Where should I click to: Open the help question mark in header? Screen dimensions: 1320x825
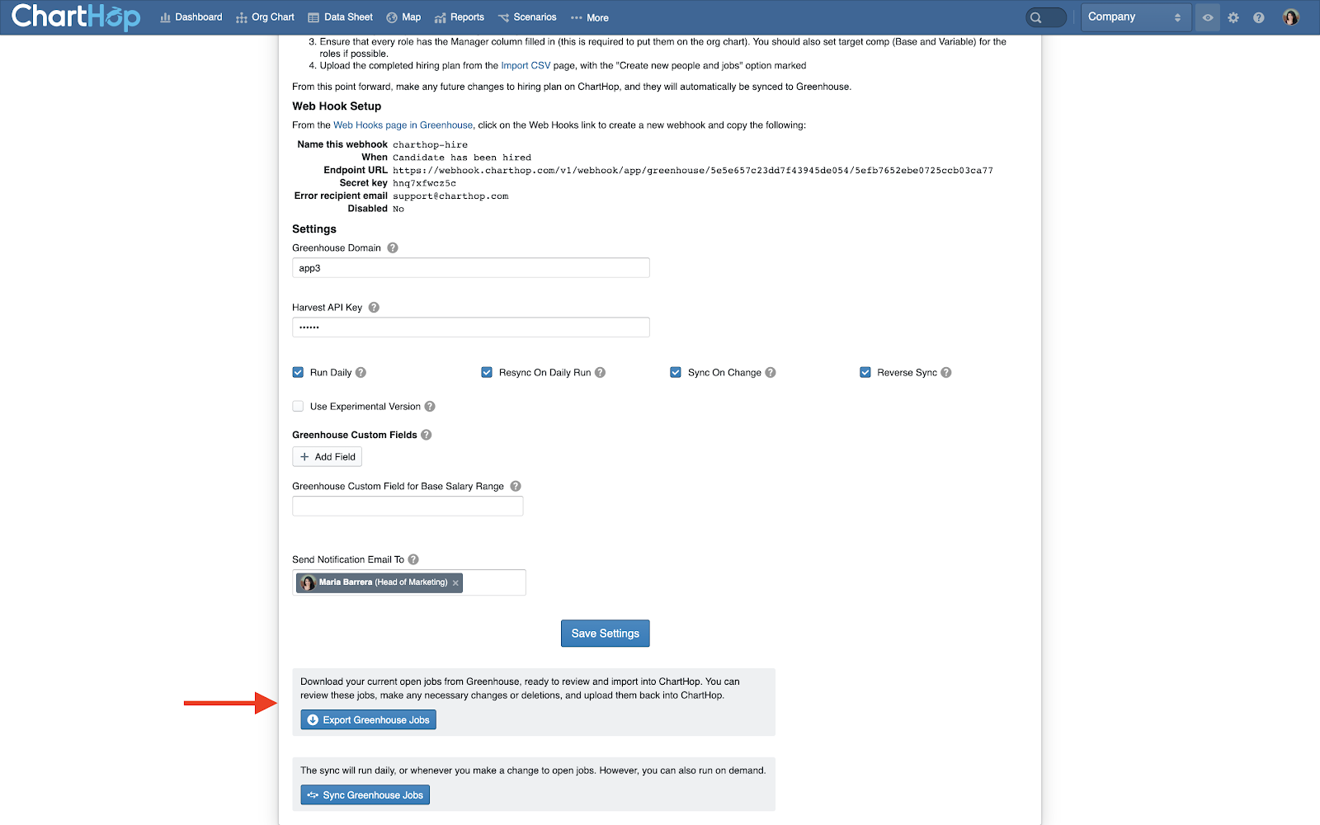[x=1259, y=17]
